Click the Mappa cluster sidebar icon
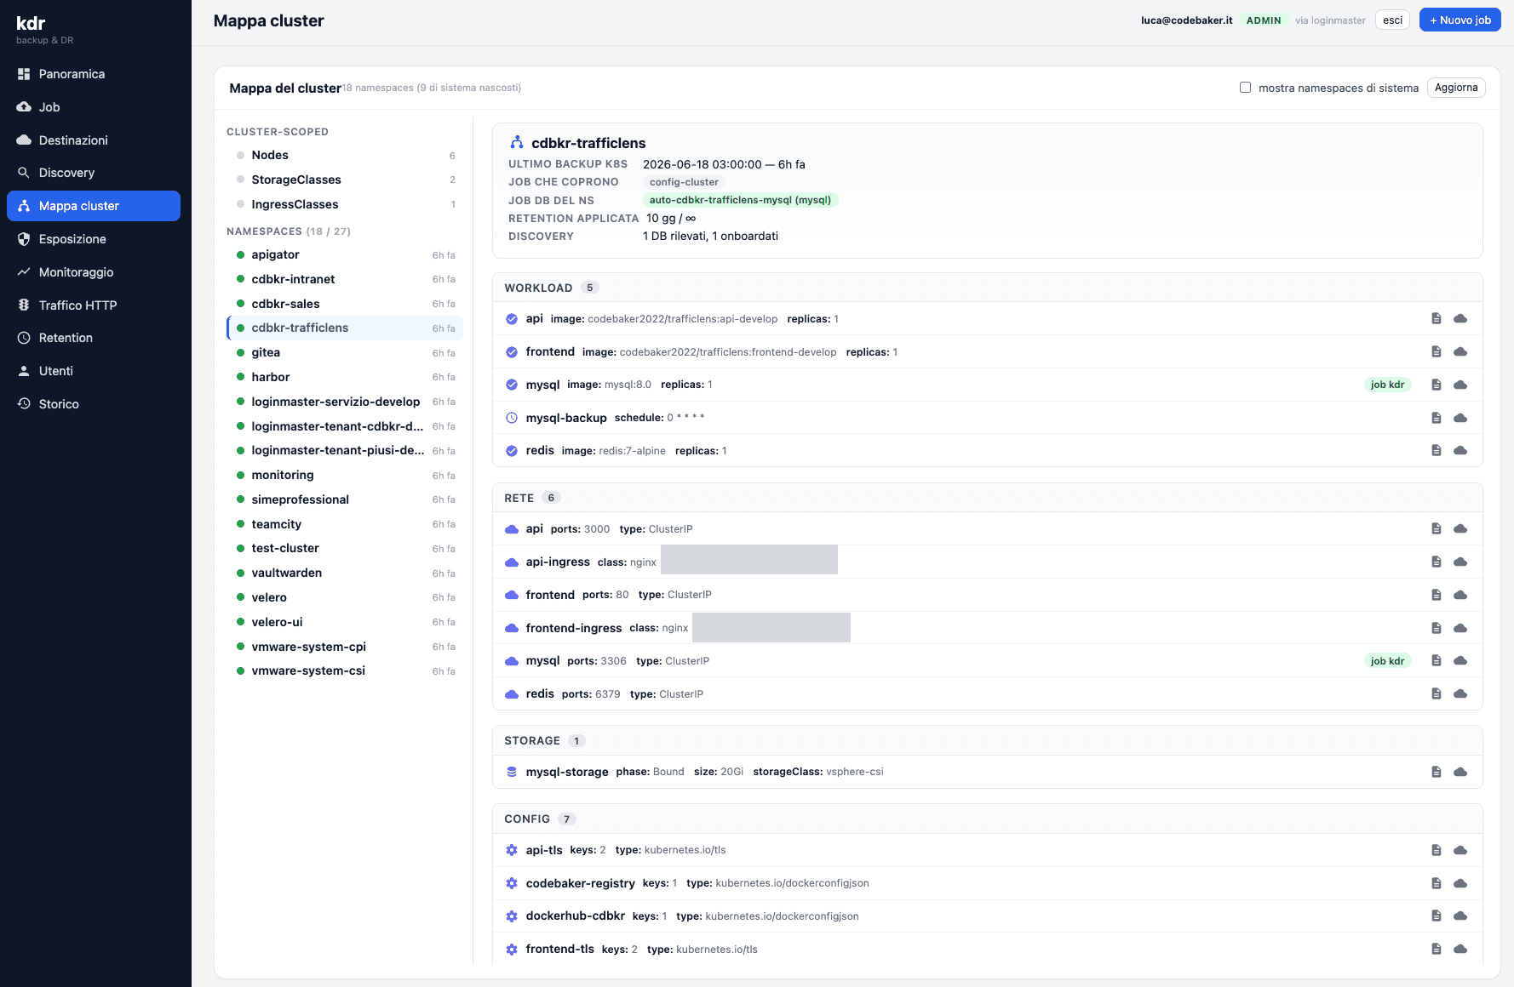 pyautogui.click(x=24, y=206)
